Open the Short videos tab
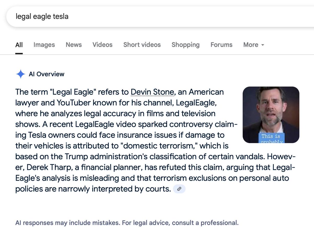The image size is (314, 231). 142,45
